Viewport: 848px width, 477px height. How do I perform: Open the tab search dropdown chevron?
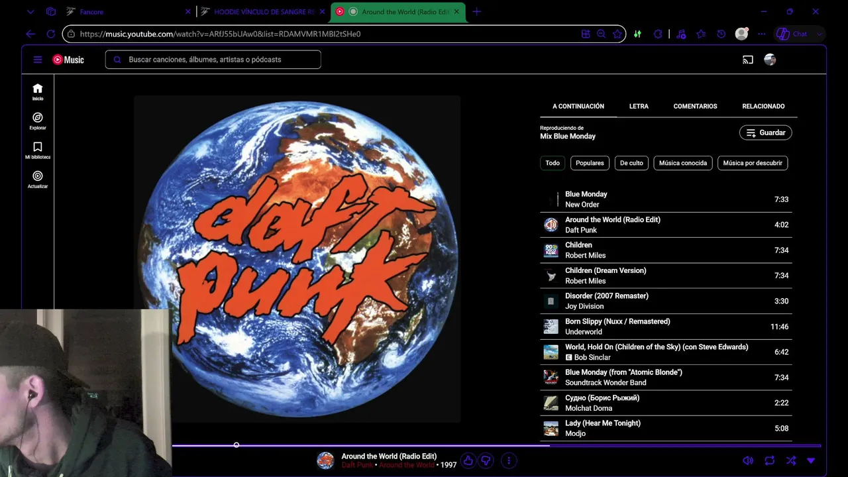(x=30, y=11)
